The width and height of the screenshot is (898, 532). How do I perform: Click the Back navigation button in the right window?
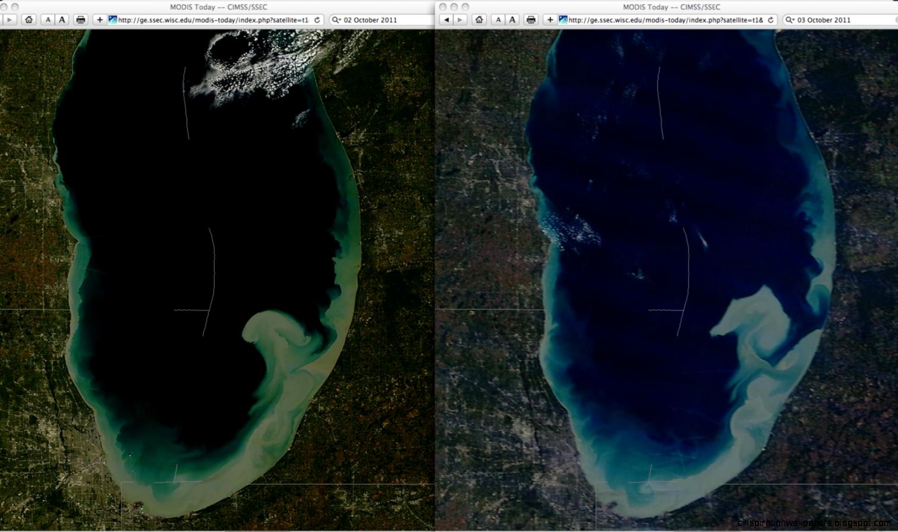(x=446, y=20)
